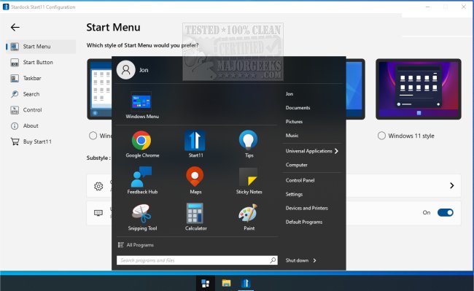Click the keyboard icon in the toggle row
Screen dimensions: 474x291
[x=98, y=213]
